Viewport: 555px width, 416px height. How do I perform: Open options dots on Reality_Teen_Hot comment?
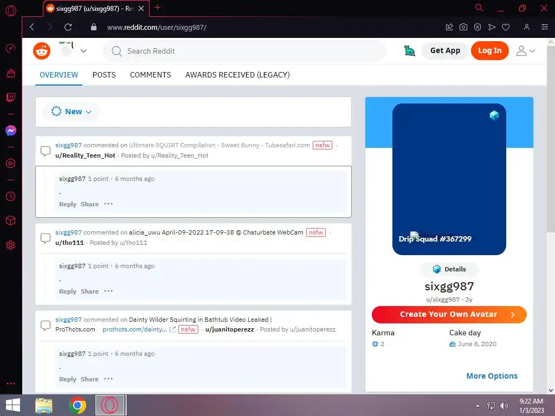pos(108,204)
